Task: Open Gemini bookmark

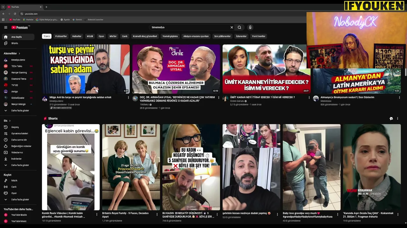Action: [x=77, y=20]
